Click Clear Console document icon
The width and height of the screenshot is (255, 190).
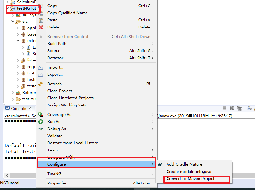tap(249, 108)
